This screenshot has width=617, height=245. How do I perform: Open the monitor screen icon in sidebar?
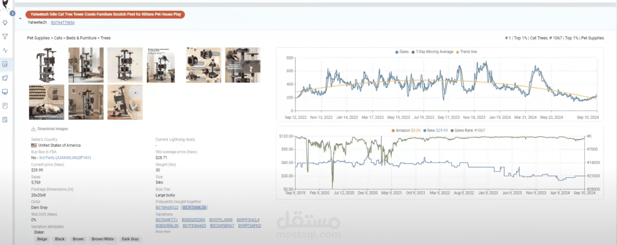coord(5,92)
